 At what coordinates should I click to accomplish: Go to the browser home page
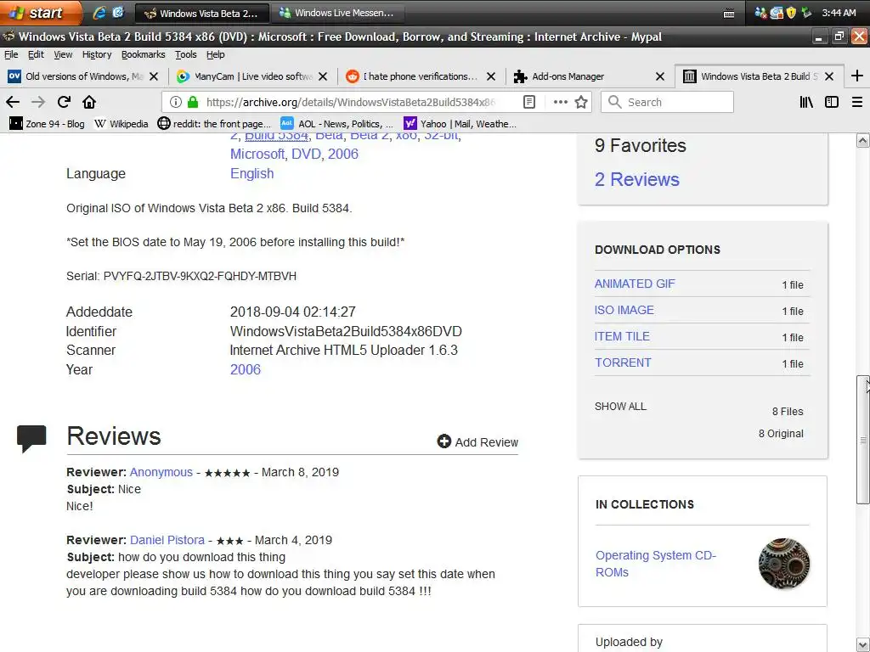pyautogui.click(x=89, y=102)
